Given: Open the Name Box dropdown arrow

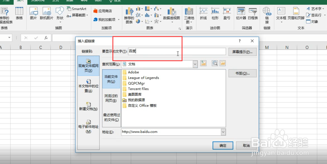Looking at the screenshot, I should click(9, 38).
